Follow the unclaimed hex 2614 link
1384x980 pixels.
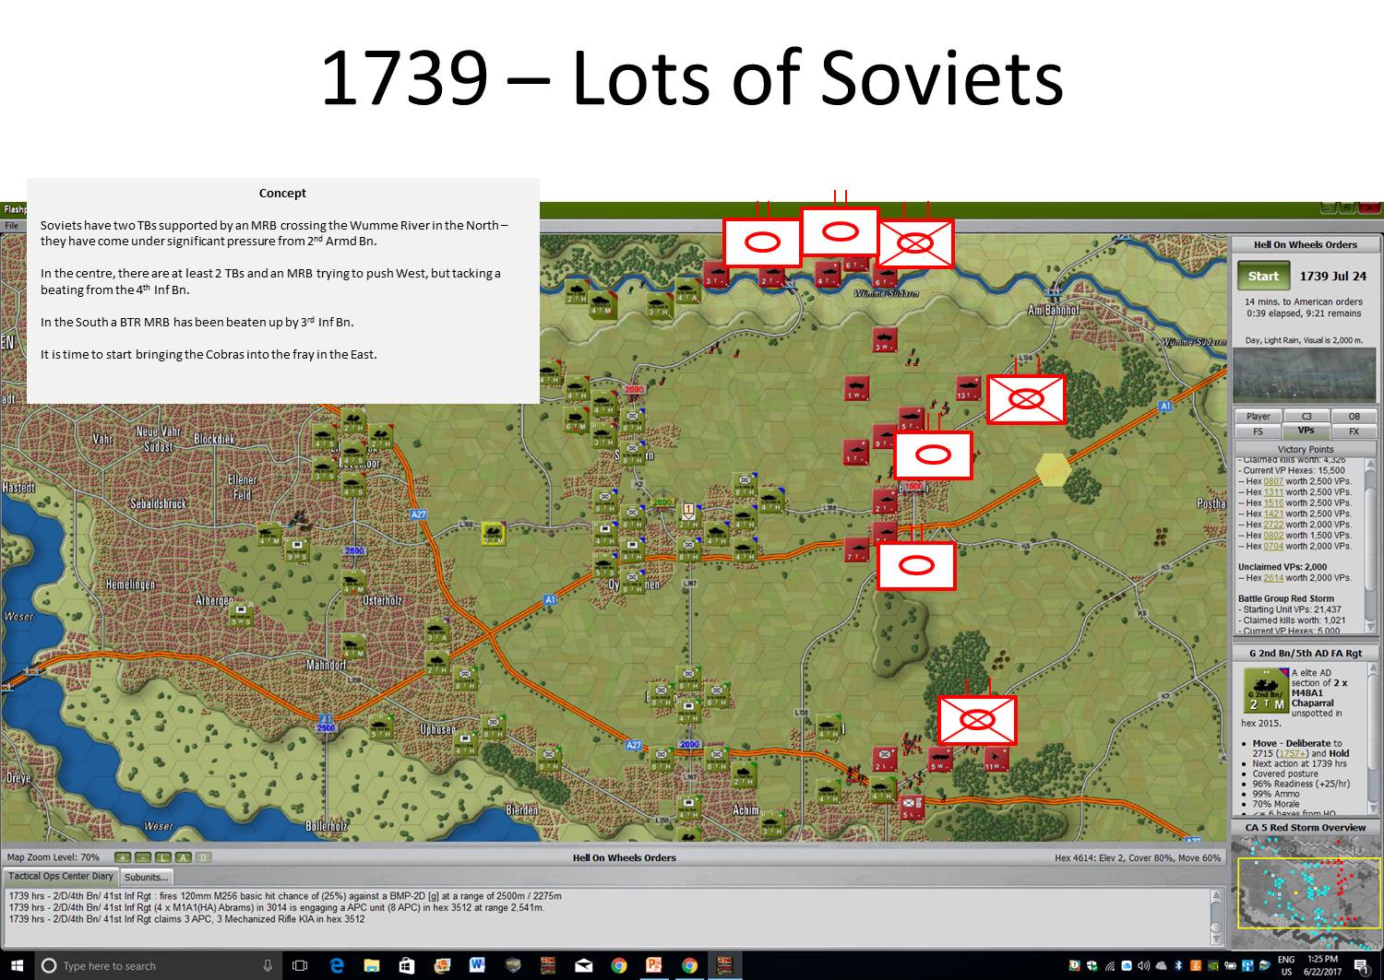1273,578
